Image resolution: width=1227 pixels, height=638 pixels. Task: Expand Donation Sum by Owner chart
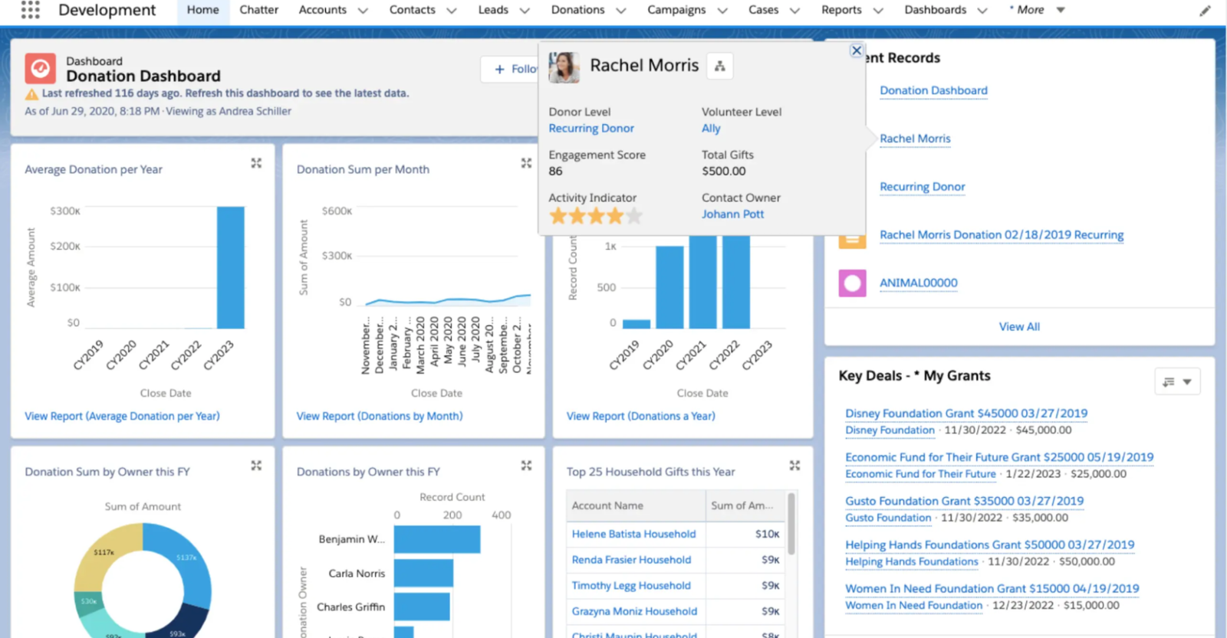pos(256,466)
